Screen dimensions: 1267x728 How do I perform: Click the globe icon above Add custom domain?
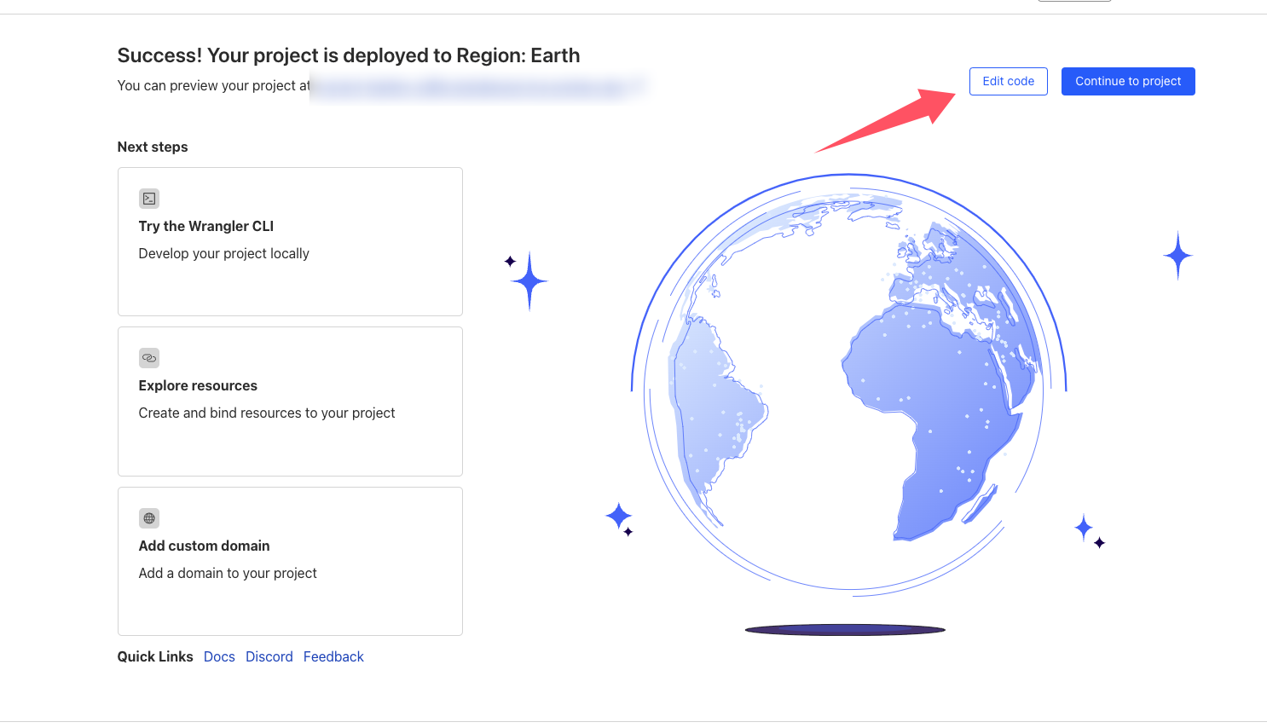149,518
